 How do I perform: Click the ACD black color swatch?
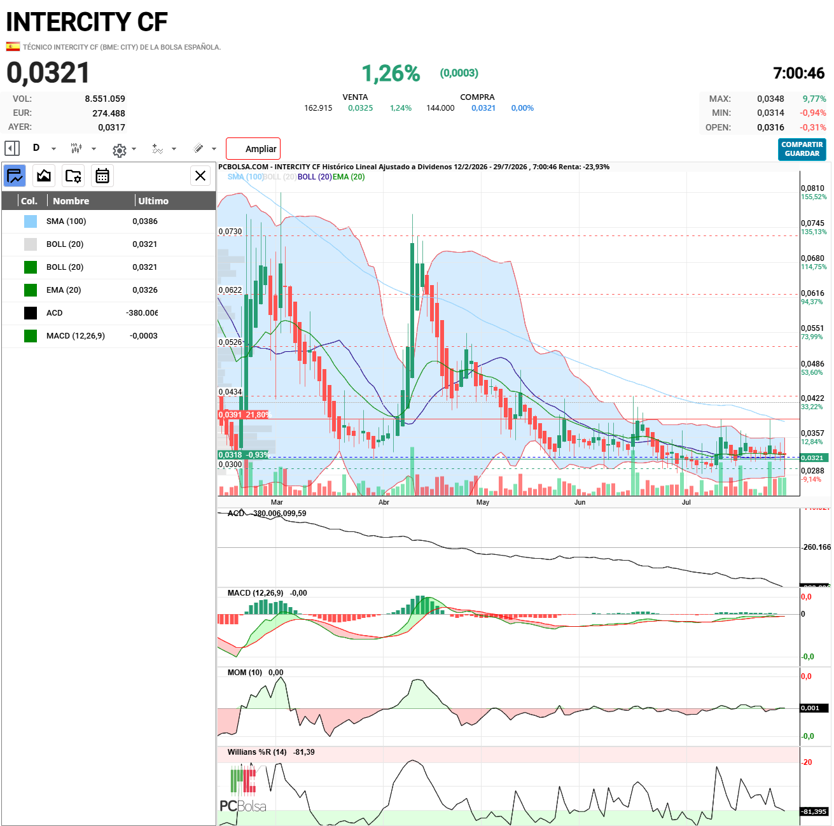pos(31,313)
